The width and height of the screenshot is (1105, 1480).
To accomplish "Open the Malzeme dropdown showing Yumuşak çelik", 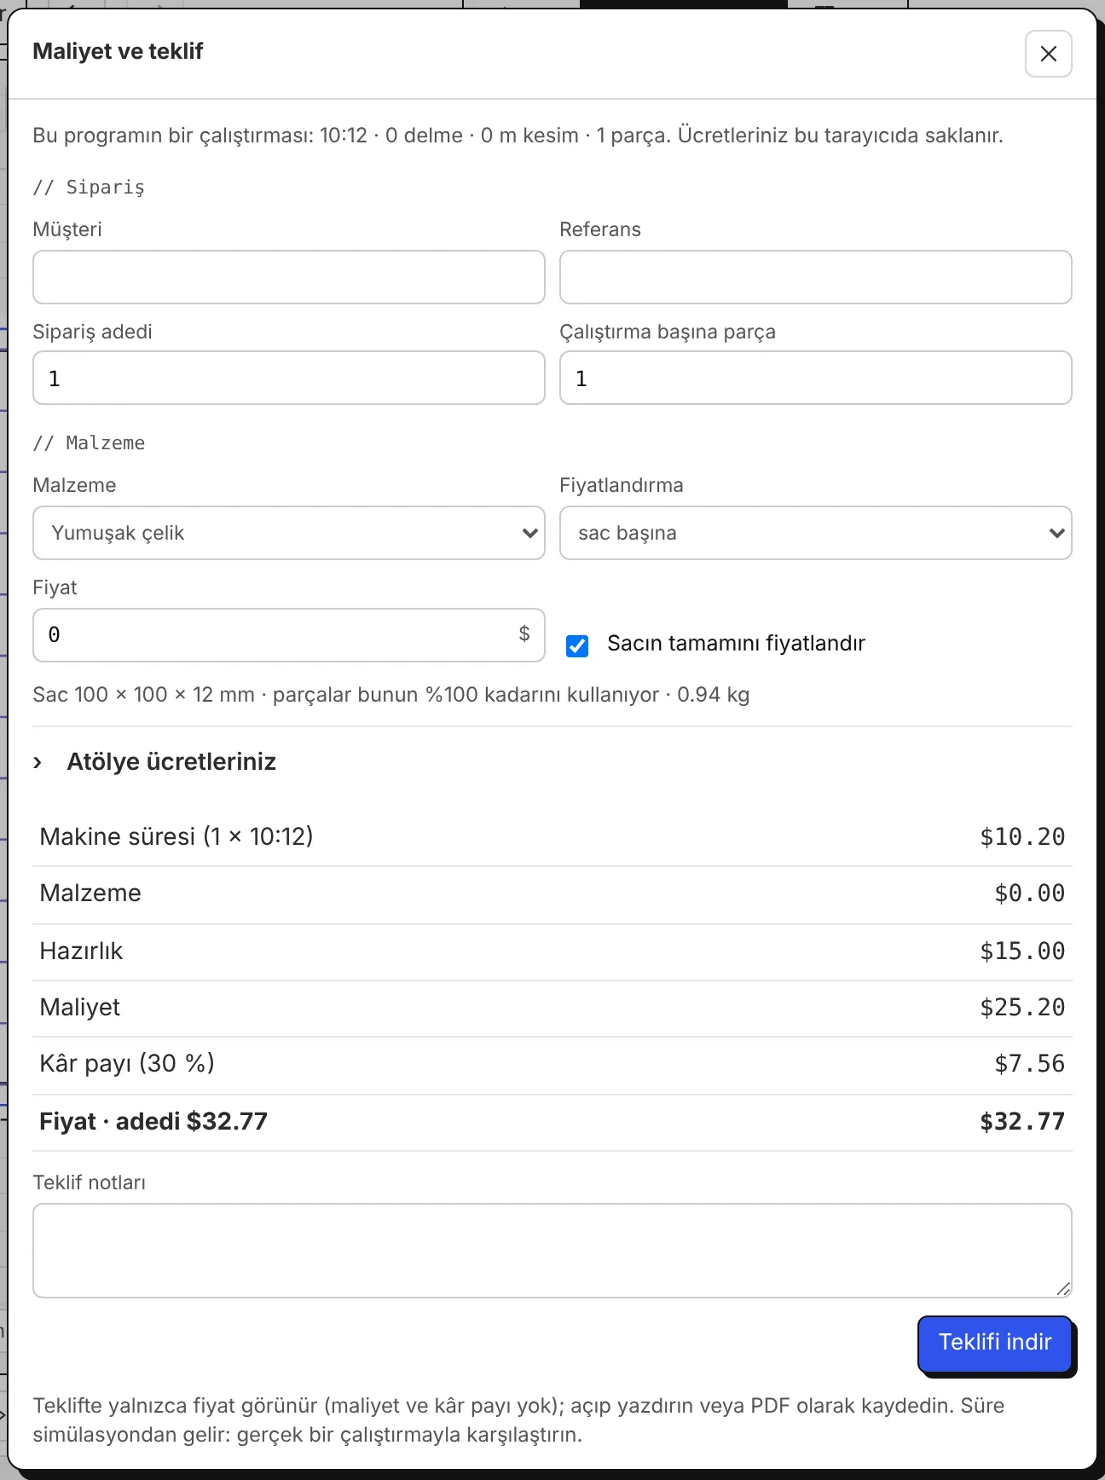I will click(x=289, y=533).
